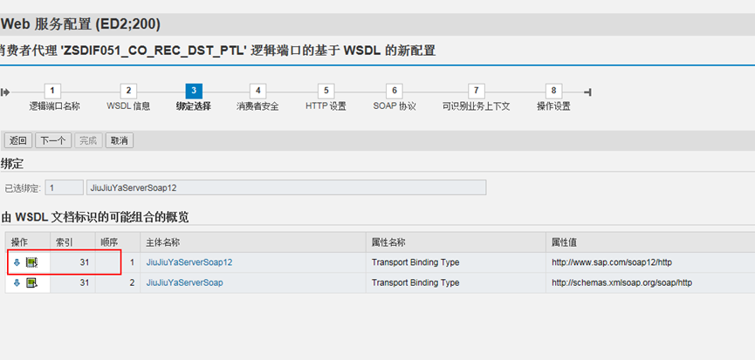Go to step 7 可识别业务上下文
This screenshot has width=755, height=360.
[x=476, y=91]
